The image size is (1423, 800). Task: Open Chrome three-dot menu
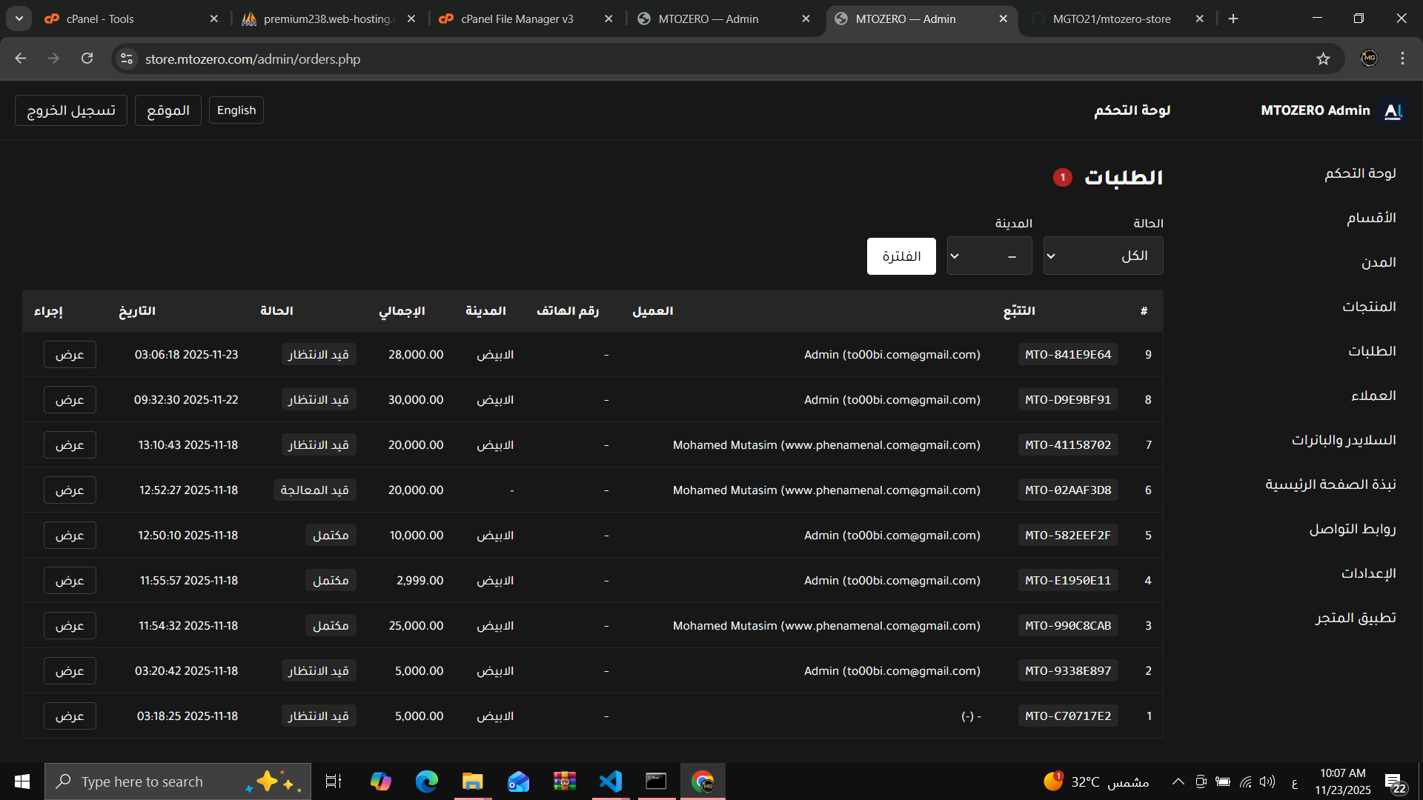click(1402, 59)
